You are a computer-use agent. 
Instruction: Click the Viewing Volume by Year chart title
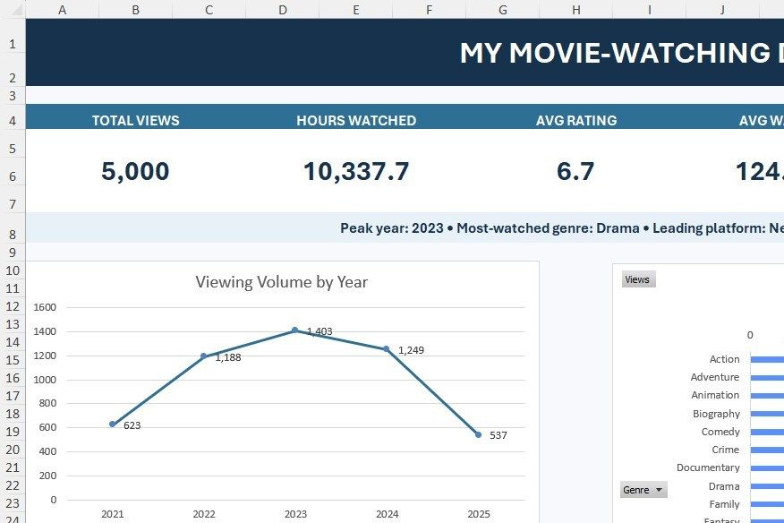(x=282, y=282)
